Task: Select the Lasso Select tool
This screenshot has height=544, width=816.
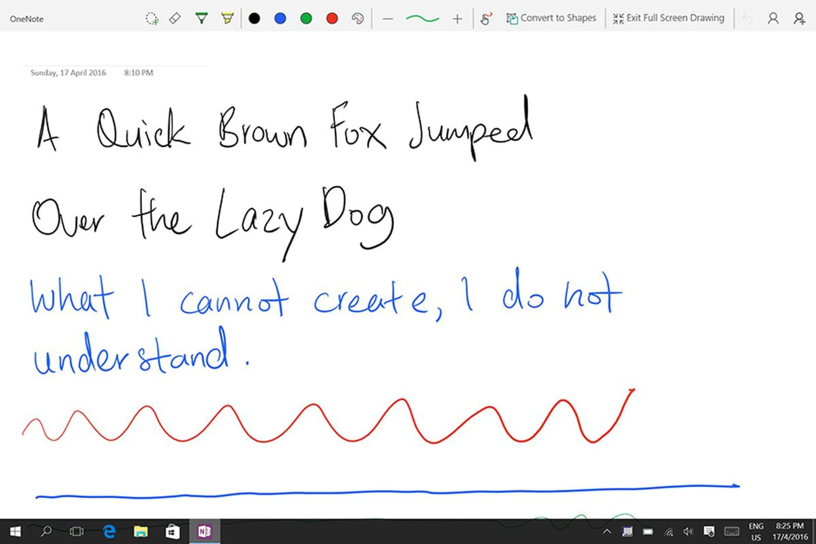Action: point(152,19)
